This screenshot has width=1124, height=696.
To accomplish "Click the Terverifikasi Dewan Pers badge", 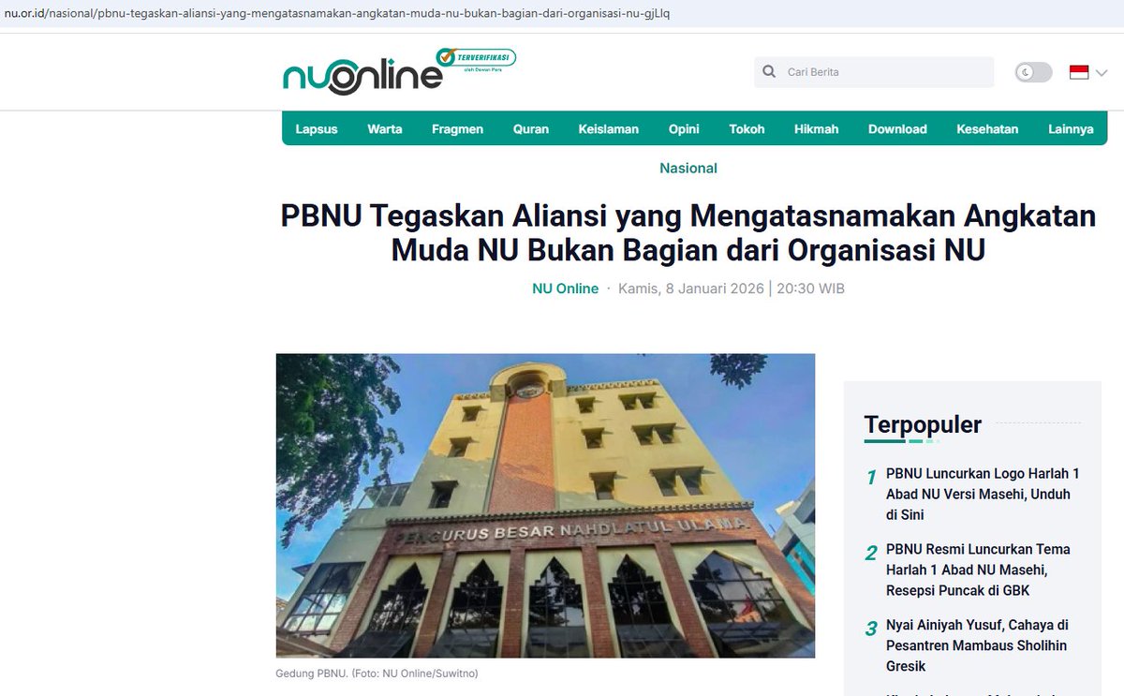I will [x=477, y=61].
